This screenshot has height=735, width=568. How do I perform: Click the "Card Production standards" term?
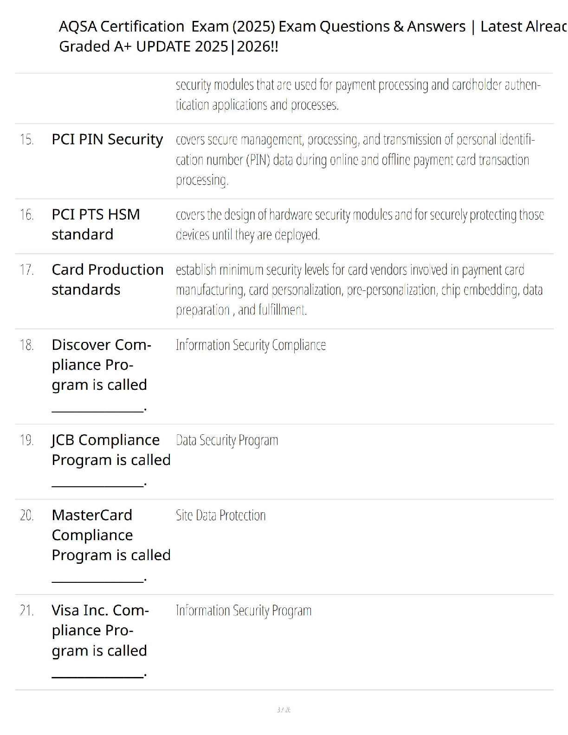(107, 279)
